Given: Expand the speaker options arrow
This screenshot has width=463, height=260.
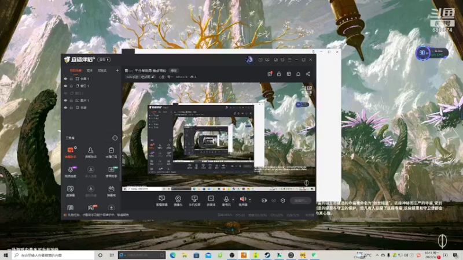Looking at the screenshot, I should click(250, 199).
